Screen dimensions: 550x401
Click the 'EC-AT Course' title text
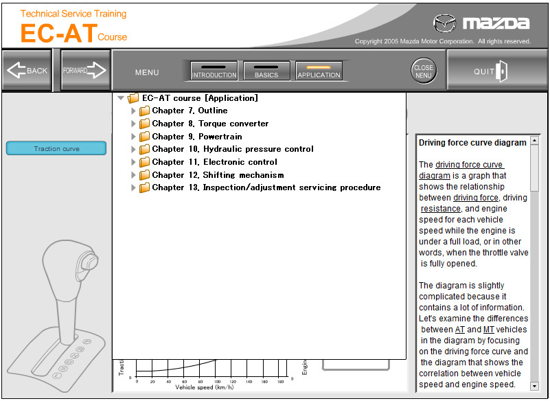tap(73, 34)
